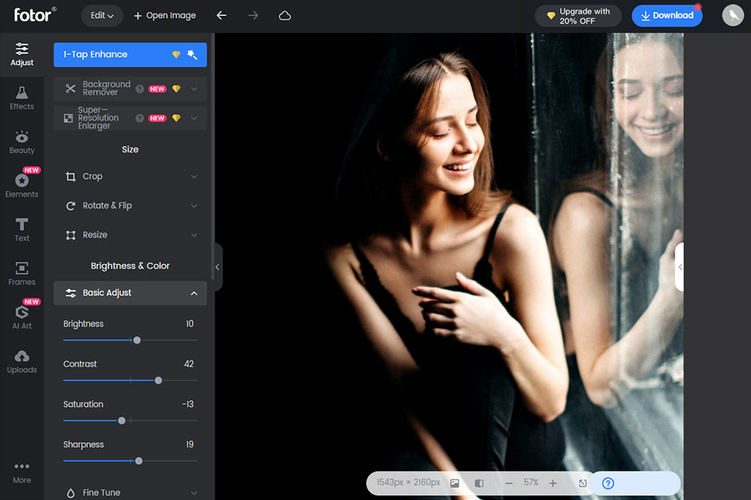
Task: Click the fit-to-screen icon
Action: point(582,484)
